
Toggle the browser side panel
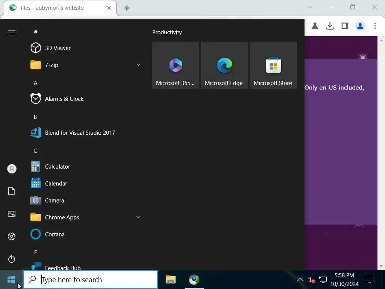345,26
